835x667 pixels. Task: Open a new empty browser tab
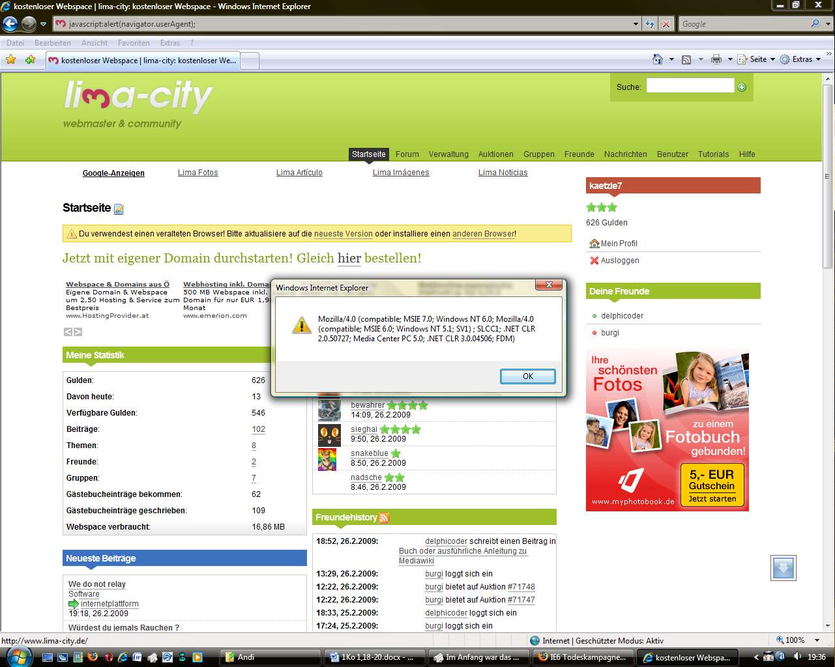tap(250, 60)
